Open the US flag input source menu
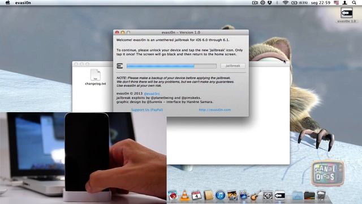Image resolution: width=362 pixels, height=204 pixels. click(x=337, y=3)
